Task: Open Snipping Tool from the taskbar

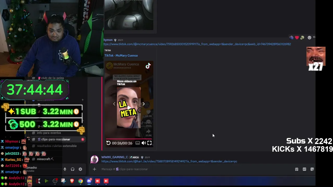Action: coord(63,181)
